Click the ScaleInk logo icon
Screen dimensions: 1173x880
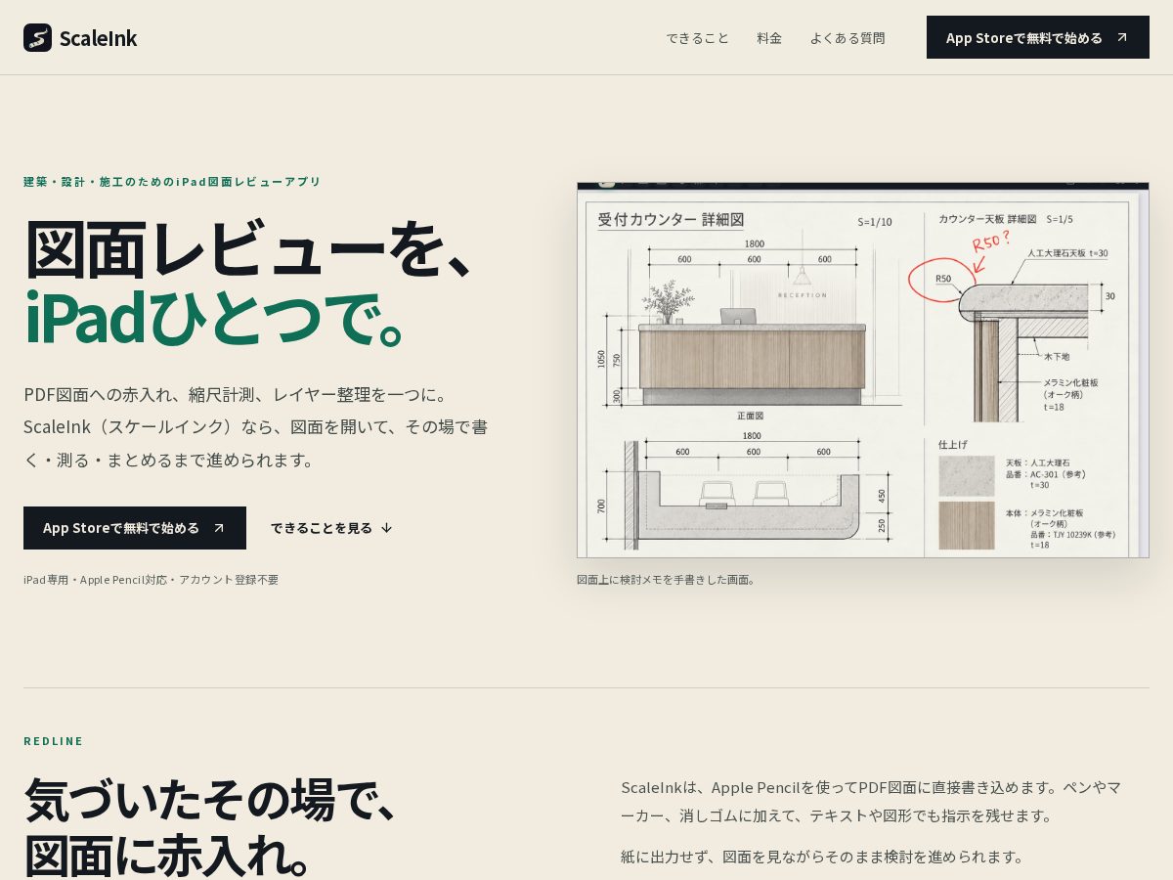pos(37,37)
